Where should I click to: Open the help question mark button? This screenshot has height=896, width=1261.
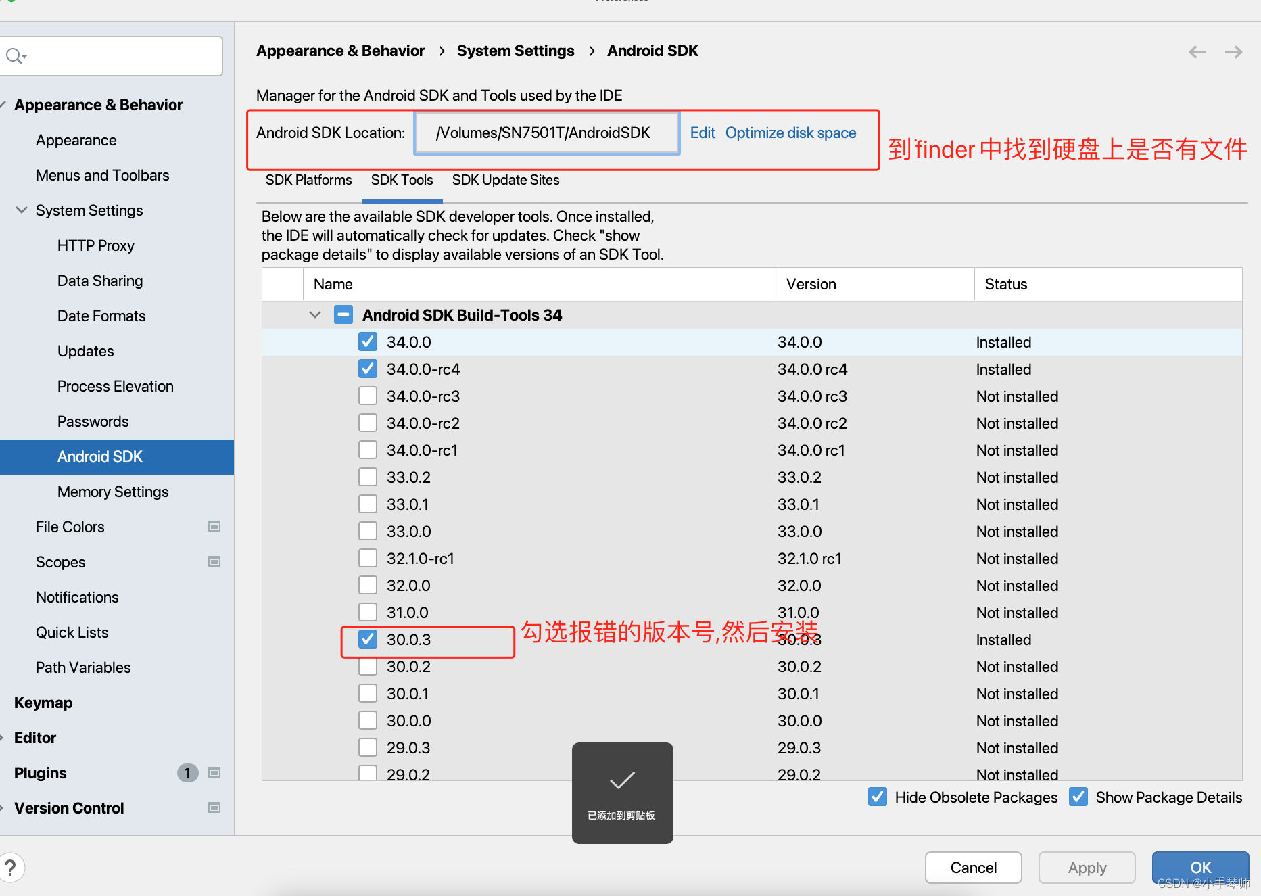point(11,867)
